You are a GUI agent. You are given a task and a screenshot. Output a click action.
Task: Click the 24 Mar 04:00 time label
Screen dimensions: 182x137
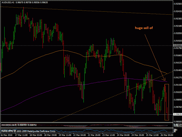tap(123, 135)
